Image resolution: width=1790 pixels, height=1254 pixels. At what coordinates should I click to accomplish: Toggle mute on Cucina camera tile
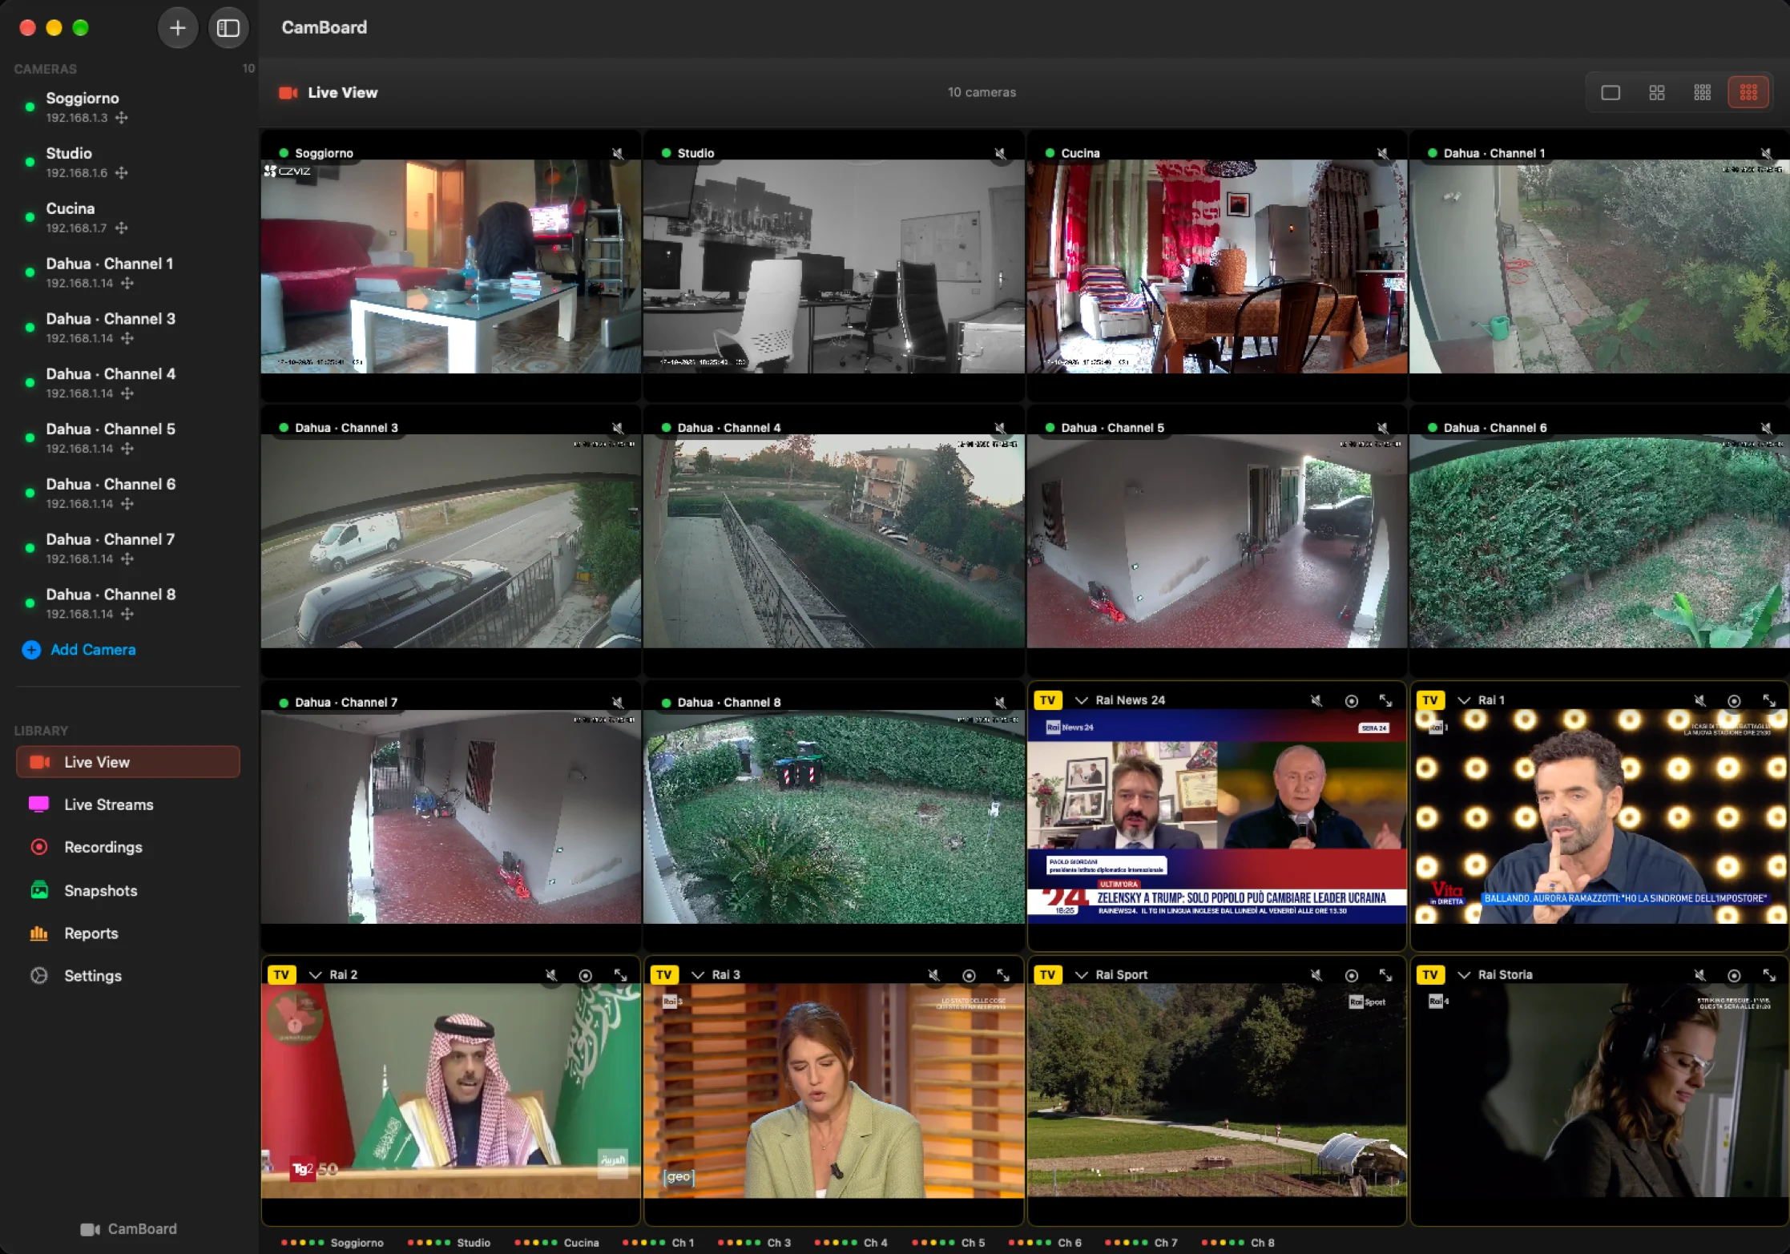1383,153
